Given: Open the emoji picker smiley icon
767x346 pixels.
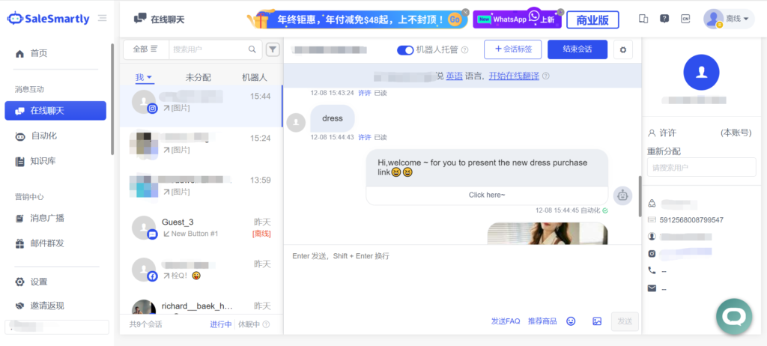Looking at the screenshot, I should (x=571, y=321).
